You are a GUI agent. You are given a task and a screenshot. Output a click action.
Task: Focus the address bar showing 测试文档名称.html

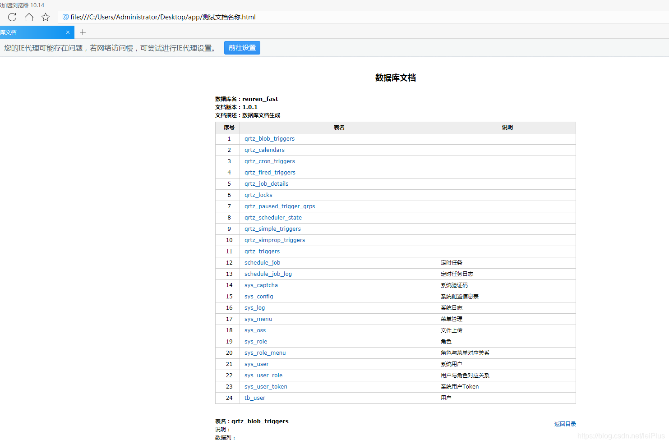[363, 17]
